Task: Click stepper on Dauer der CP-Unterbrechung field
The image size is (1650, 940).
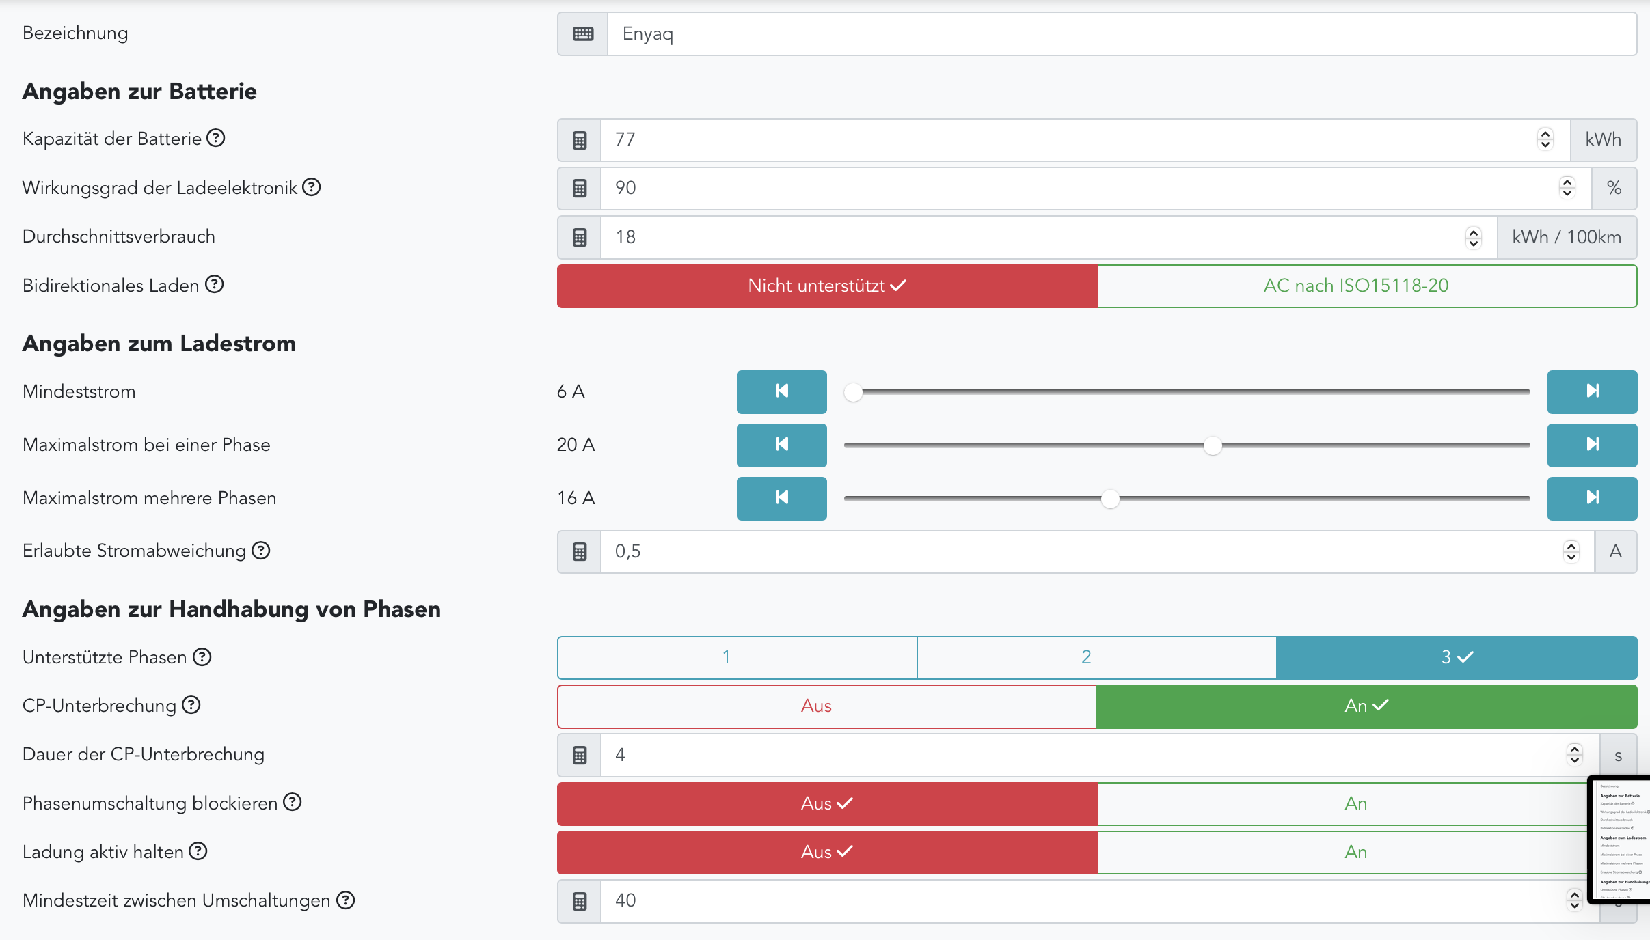Action: click(x=1574, y=755)
